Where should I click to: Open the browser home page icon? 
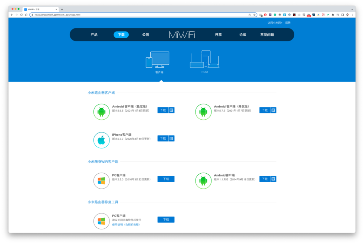(26, 15)
